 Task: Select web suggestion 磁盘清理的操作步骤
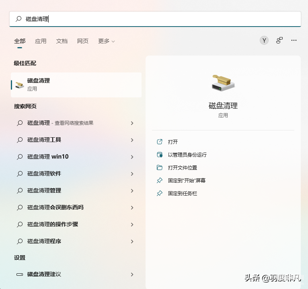76,225
